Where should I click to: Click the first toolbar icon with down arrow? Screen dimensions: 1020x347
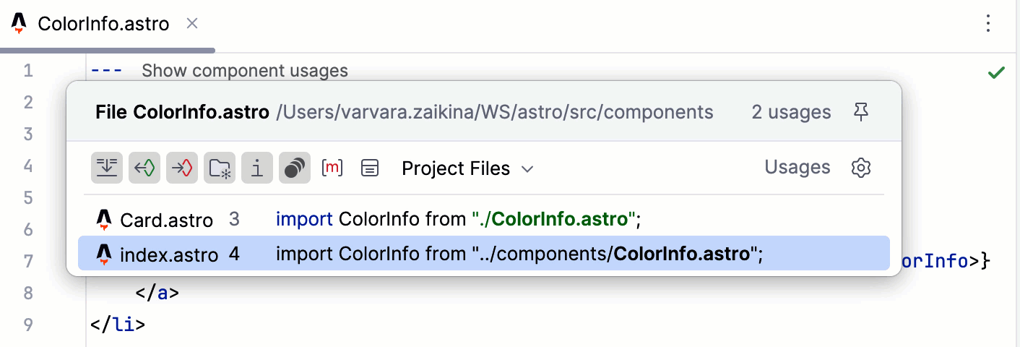click(107, 168)
